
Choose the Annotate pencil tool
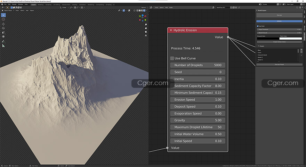click(3, 41)
